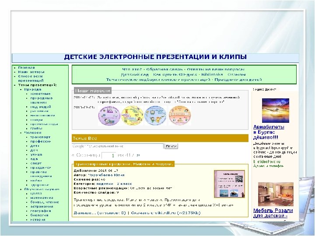The height and width of the screenshot is (236, 315).
Task: Open Главная in the left sidebar
Action: tap(26, 68)
